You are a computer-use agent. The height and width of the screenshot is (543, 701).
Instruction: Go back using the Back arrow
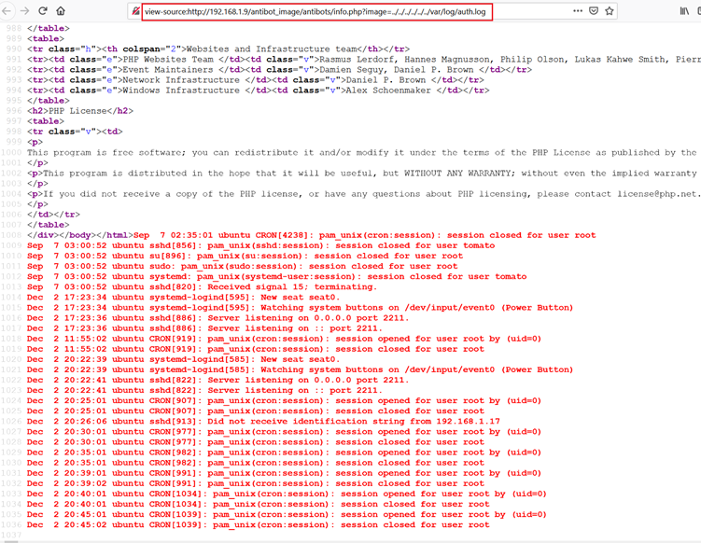7,11
